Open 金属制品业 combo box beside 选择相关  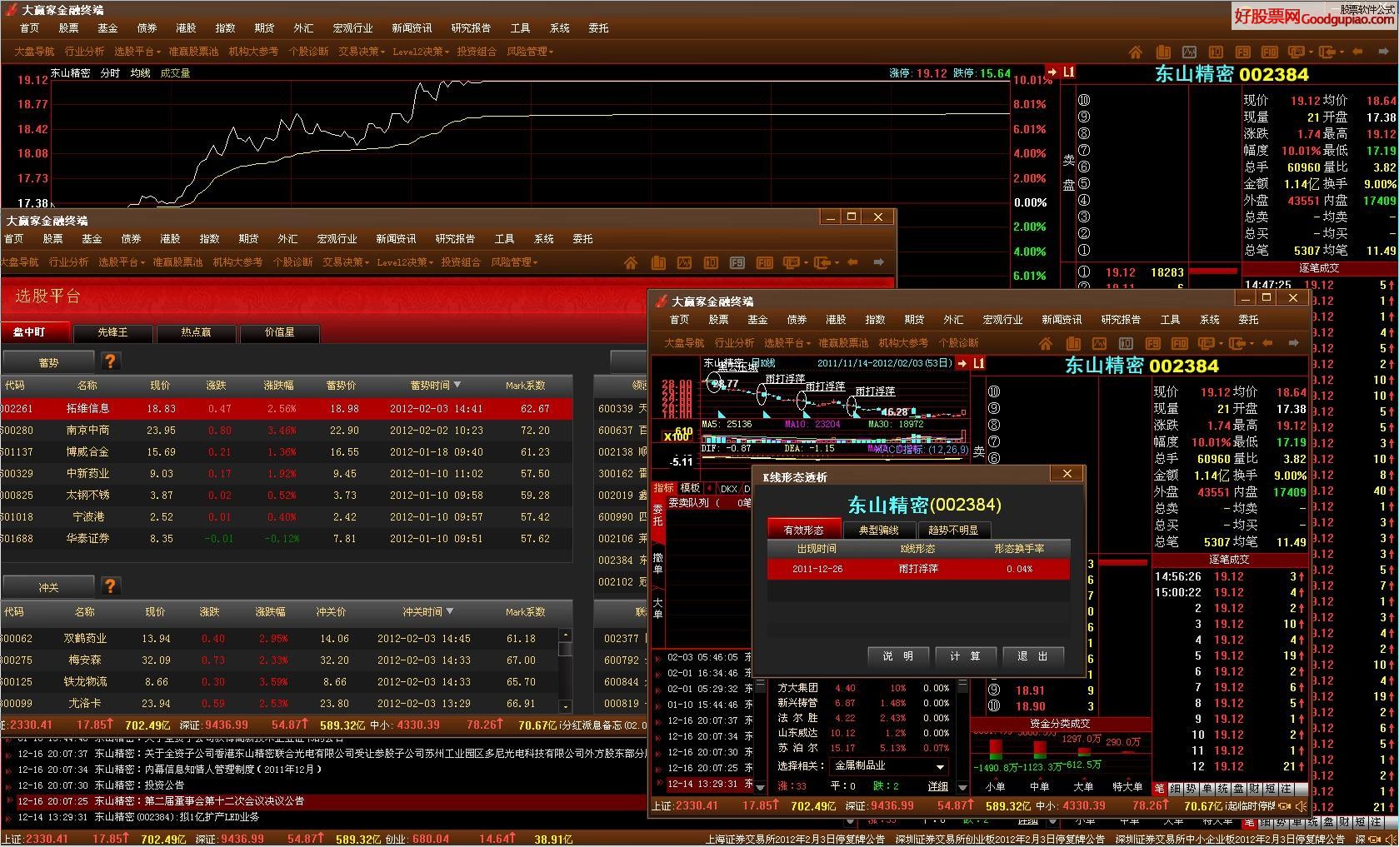[890, 766]
